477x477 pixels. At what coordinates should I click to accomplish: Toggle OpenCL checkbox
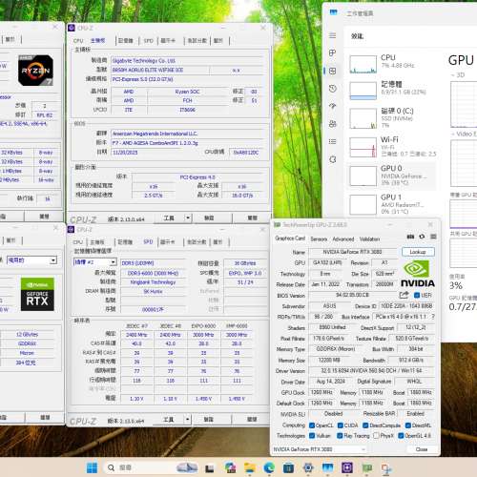coord(312,425)
